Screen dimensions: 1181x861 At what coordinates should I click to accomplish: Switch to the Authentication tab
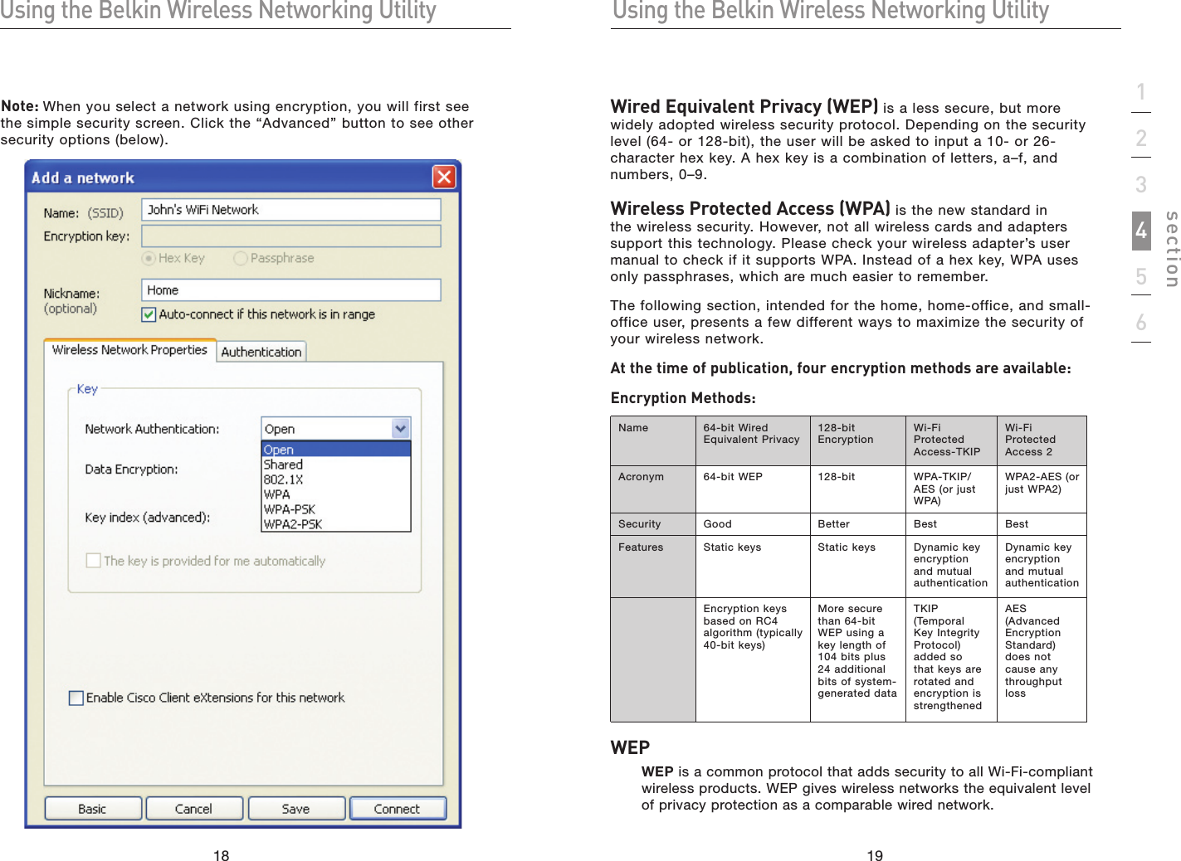pyautogui.click(x=261, y=352)
